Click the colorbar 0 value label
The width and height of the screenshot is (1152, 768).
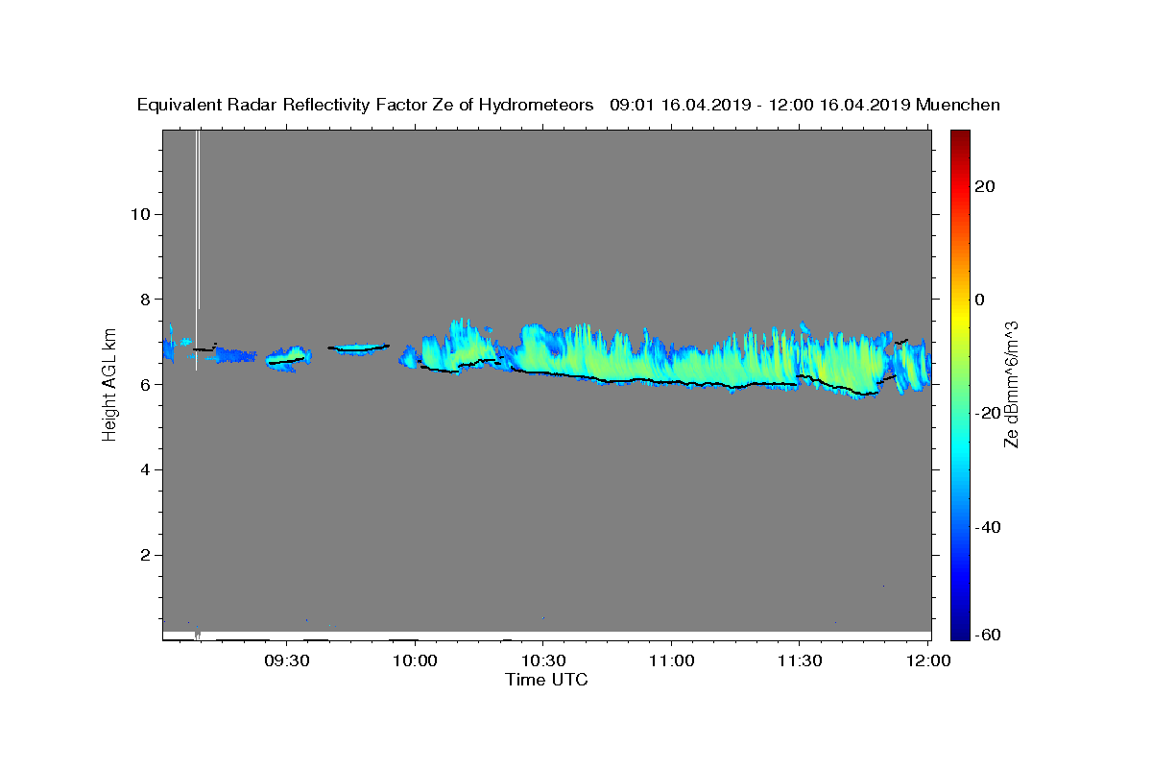click(981, 300)
